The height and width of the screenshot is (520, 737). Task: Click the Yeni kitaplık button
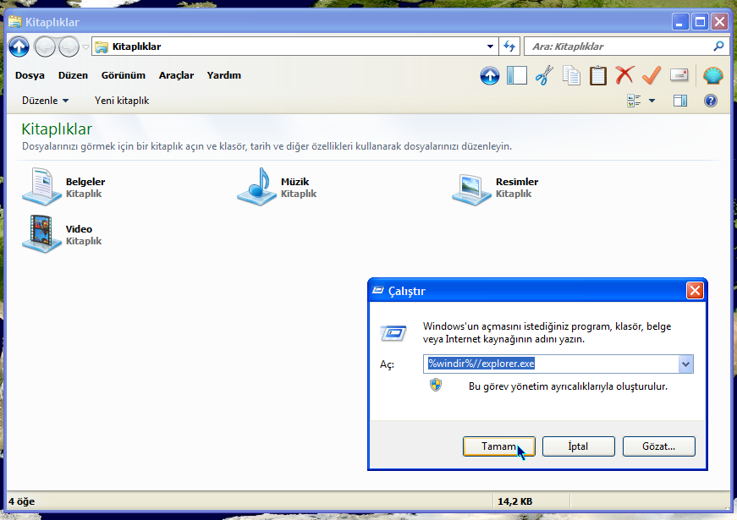122,101
